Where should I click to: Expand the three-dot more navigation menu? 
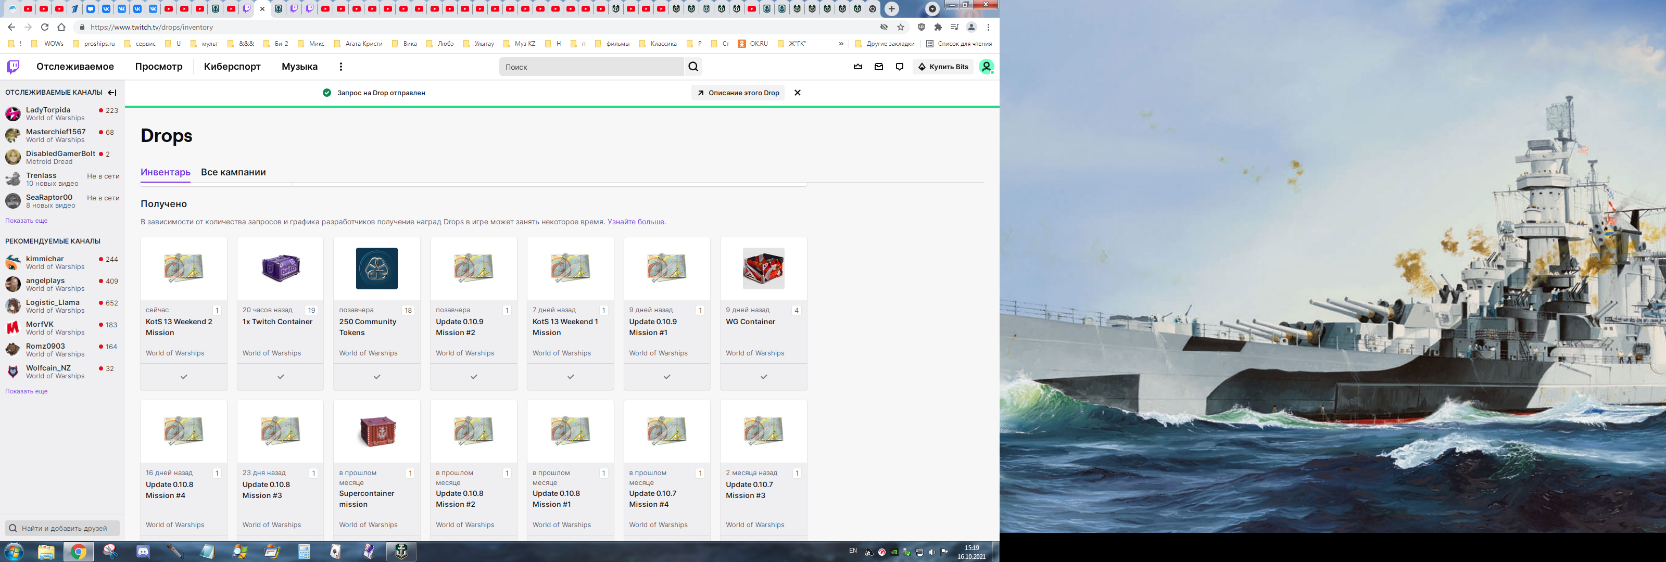(x=341, y=67)
